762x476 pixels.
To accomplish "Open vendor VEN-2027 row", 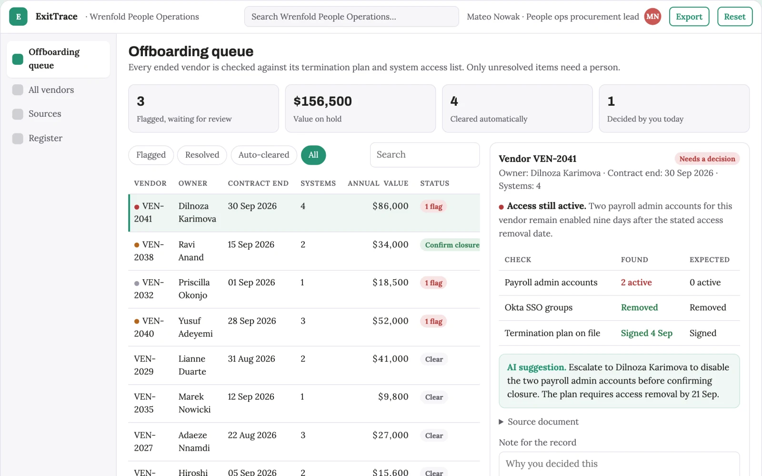I will pos(304,442).
